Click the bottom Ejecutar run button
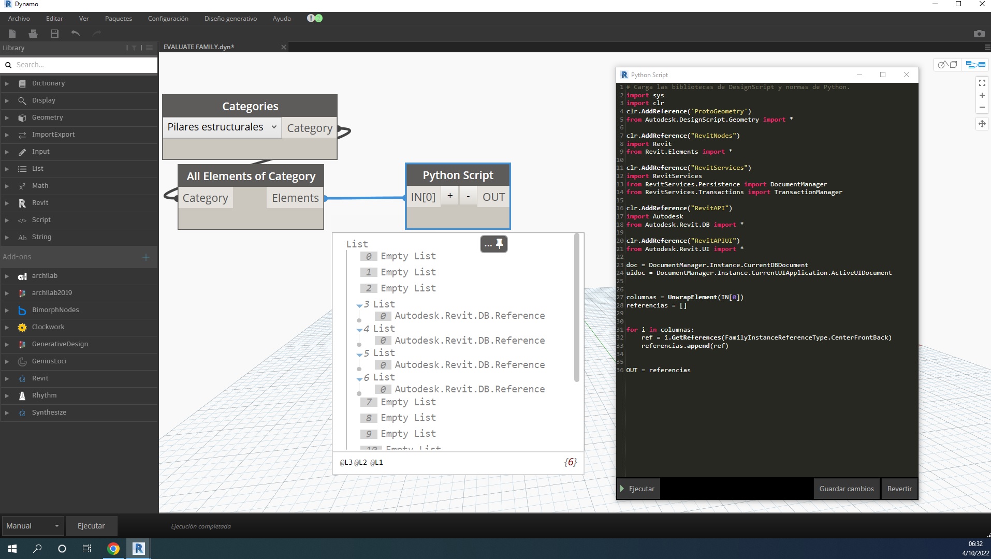 (91, 526)
